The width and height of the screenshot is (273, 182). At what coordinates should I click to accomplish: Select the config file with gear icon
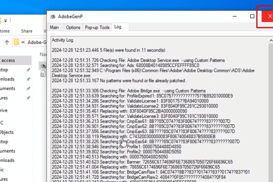pyautogui.click(x=43, y=74)
